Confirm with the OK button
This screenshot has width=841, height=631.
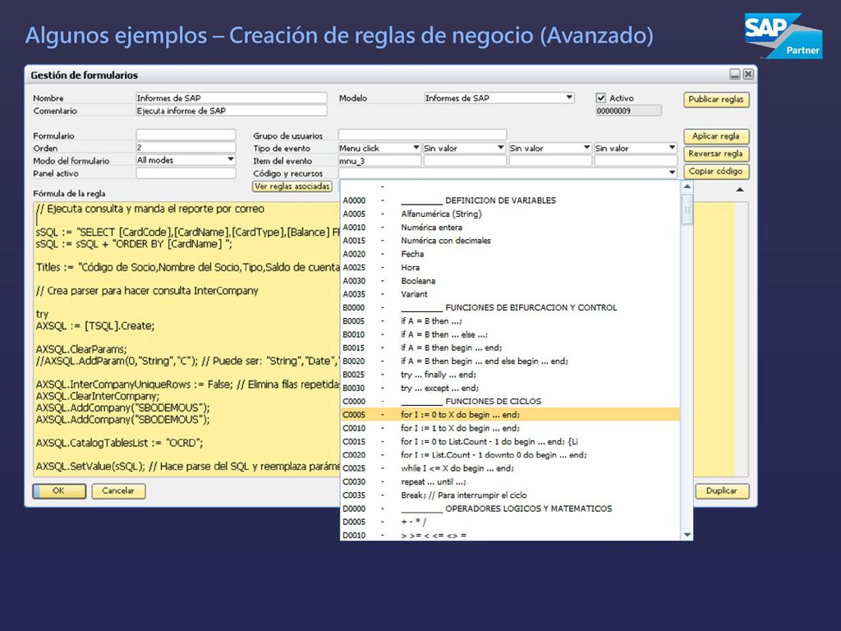tap(59, 491)
